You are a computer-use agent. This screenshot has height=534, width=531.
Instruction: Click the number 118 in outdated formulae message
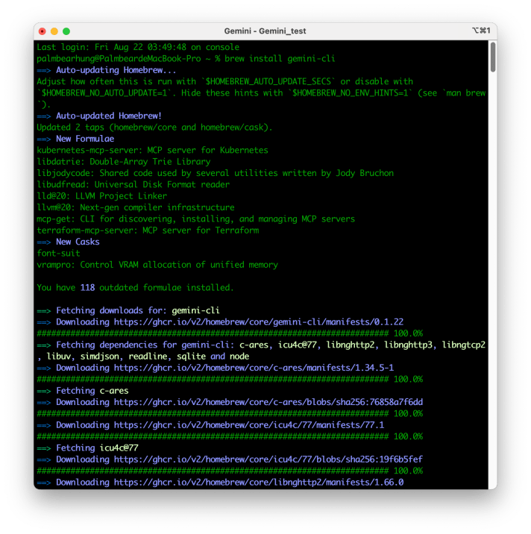click(x=87, y=287)
